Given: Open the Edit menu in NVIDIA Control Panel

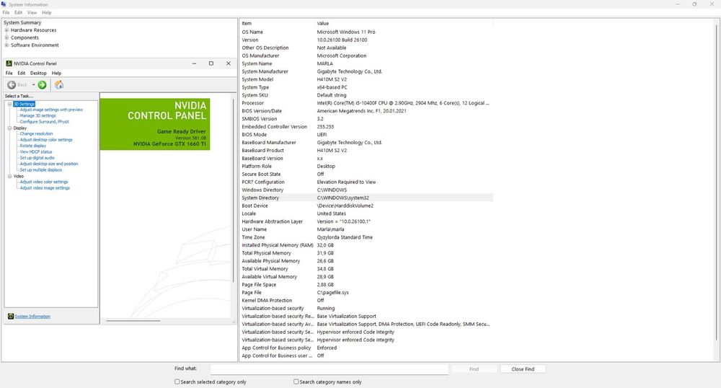Looking at the screenshot, I should tap(22, 73).
